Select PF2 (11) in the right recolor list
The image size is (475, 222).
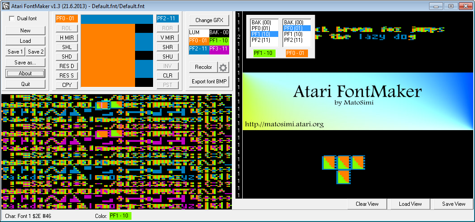297,40
